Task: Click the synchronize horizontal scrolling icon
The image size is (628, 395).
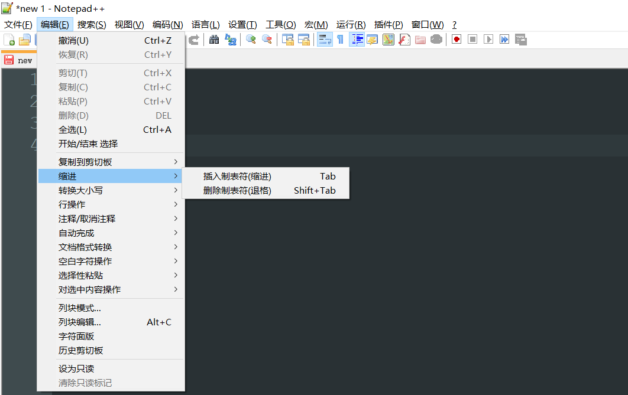Action: pyautogui.click(x=304, y=40)
